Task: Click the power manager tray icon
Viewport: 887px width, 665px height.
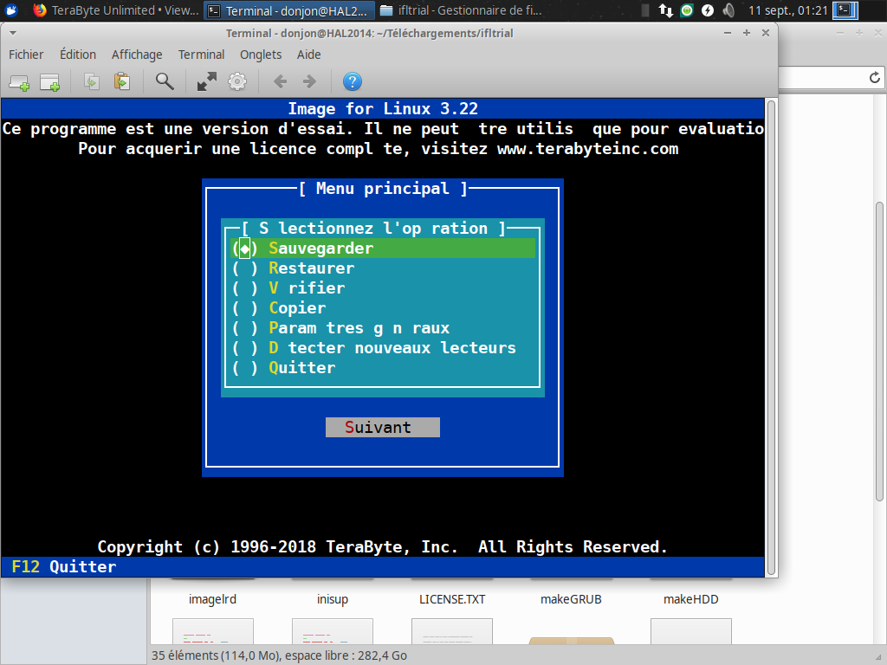Action: click(x=708, y=10)
